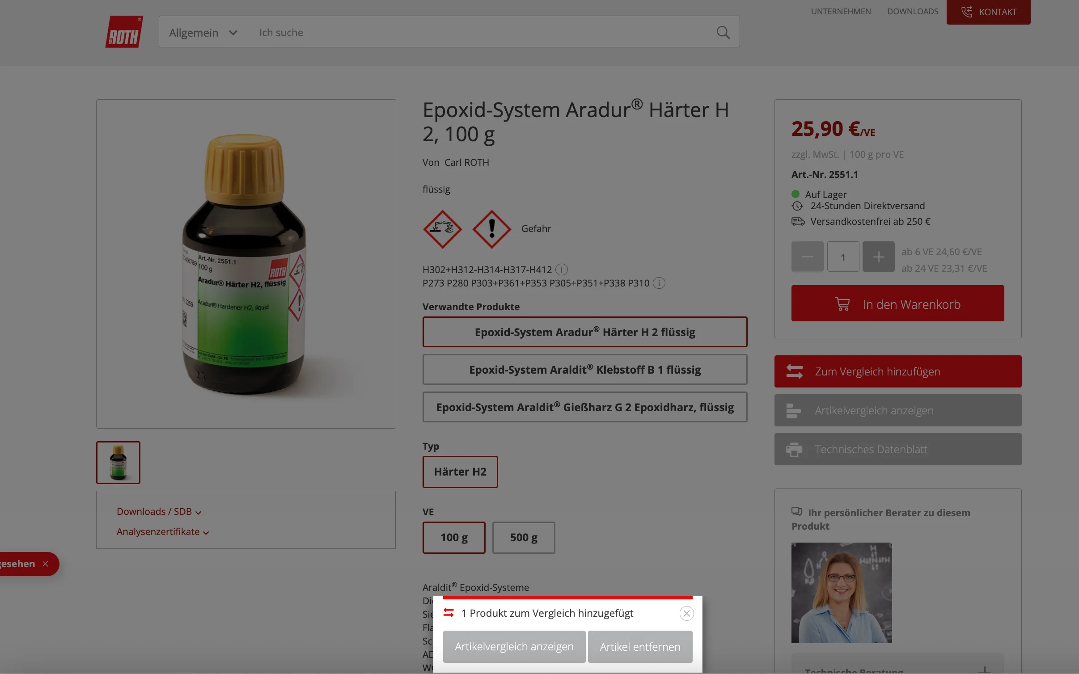This screenshot has width=1079, height=674.
Task: Open the DOWNLOADS menu
Action: tap(913, 12)
